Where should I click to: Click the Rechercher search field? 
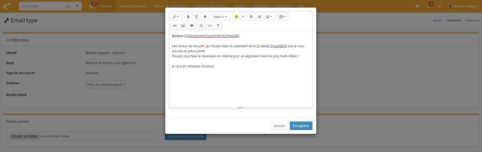pyautogui.click(x=42, y=6)
